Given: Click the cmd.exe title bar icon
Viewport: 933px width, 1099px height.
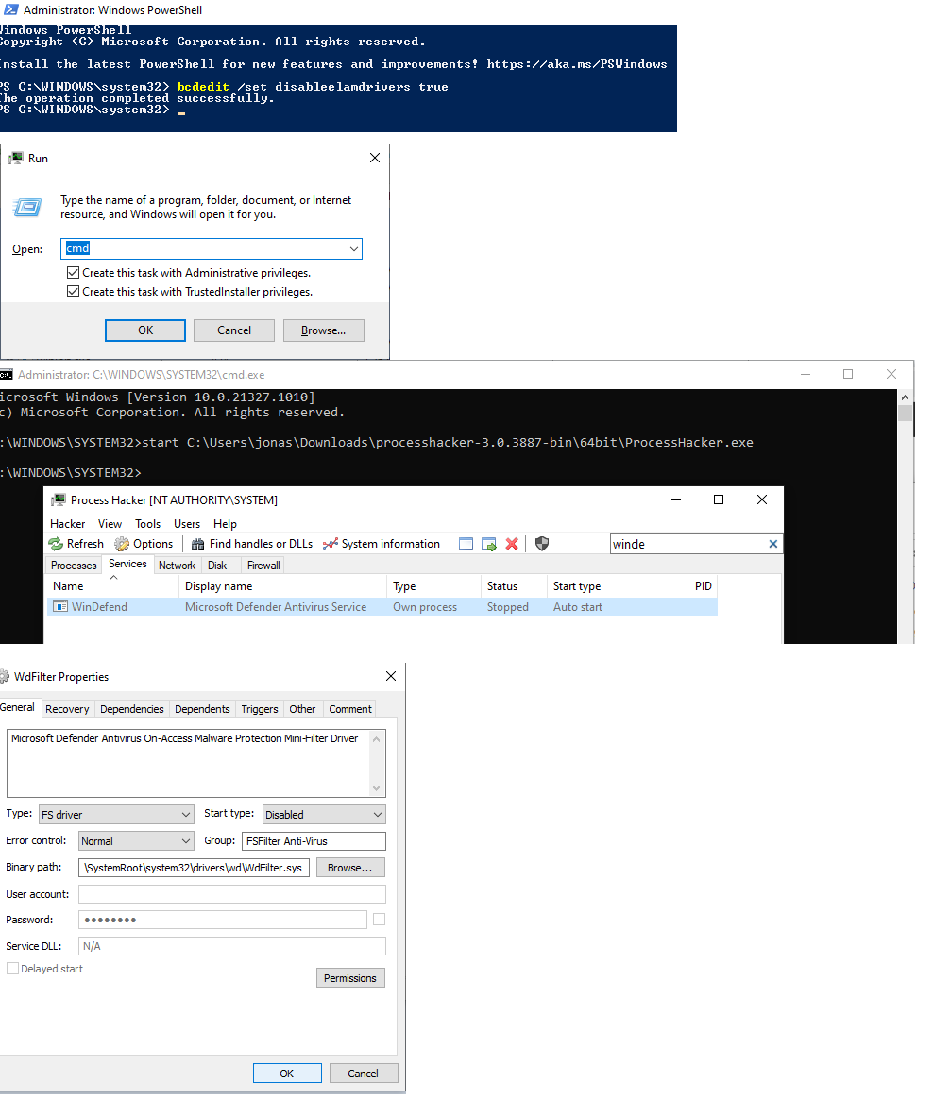Looking at the screenshot, I should coord(7,375).
